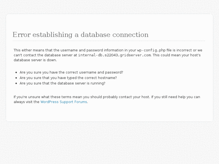Click the "correct username and password" question

71,72
